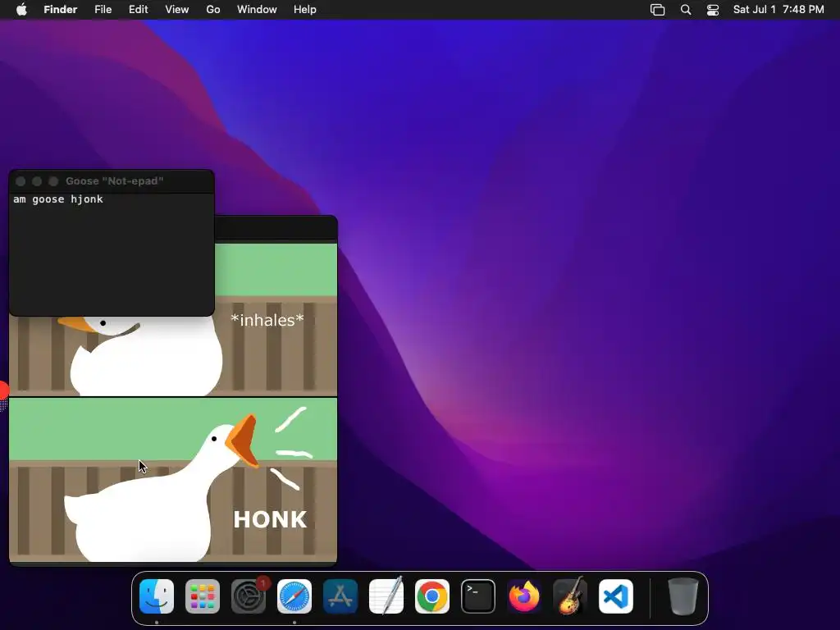
Task: Open the Go menu
Action: (x=213, y=10)
